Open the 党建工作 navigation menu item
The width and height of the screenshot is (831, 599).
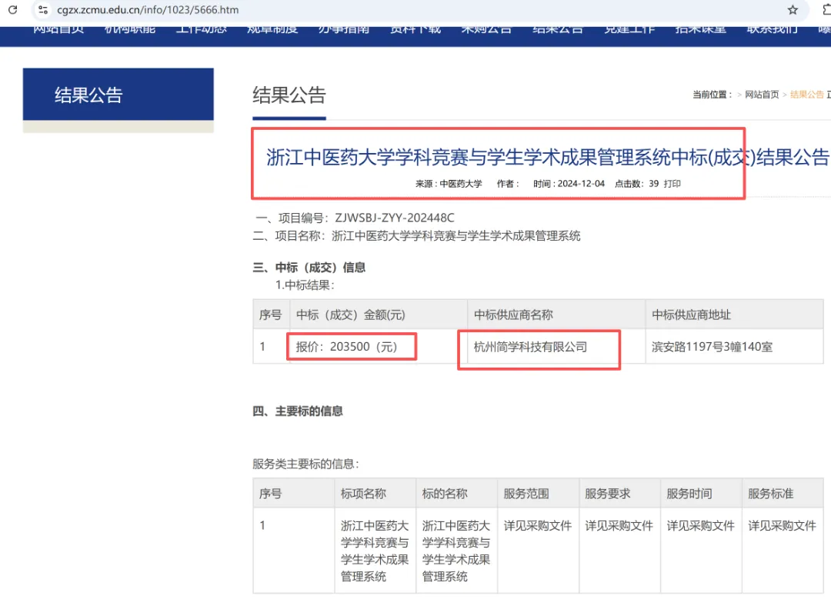pos(629,30)
